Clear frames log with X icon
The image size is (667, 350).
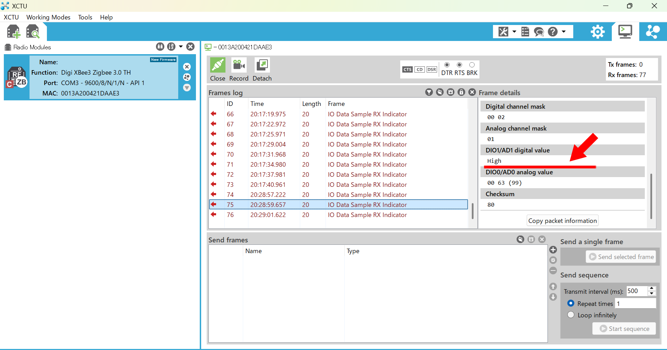click(x=472, y=92)
